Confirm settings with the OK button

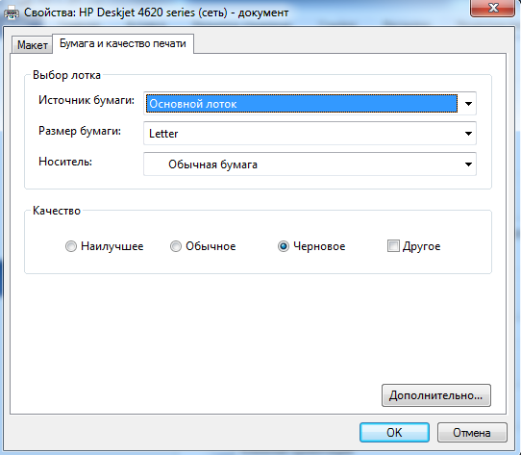(394, 432)
